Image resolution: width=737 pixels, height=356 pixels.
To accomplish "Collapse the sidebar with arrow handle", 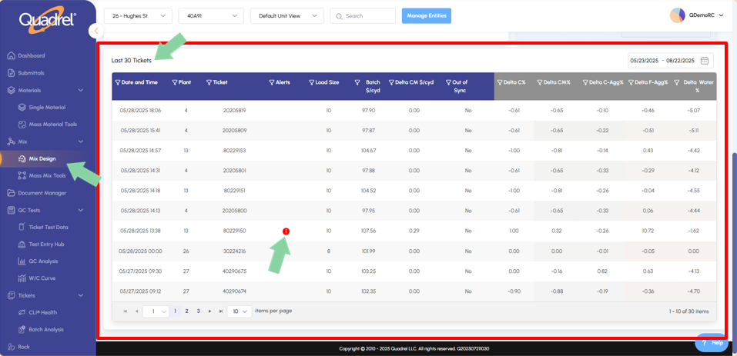I will 95,31.
